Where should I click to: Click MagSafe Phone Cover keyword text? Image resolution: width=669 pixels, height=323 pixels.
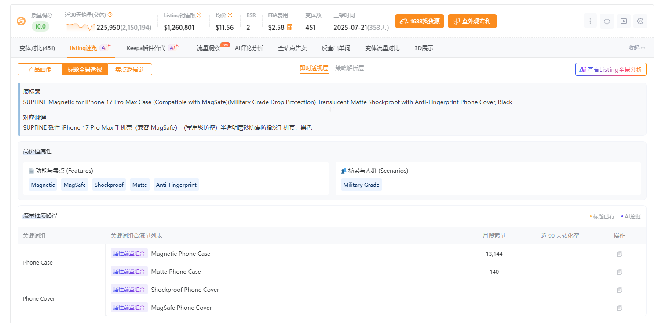(182, 308)
